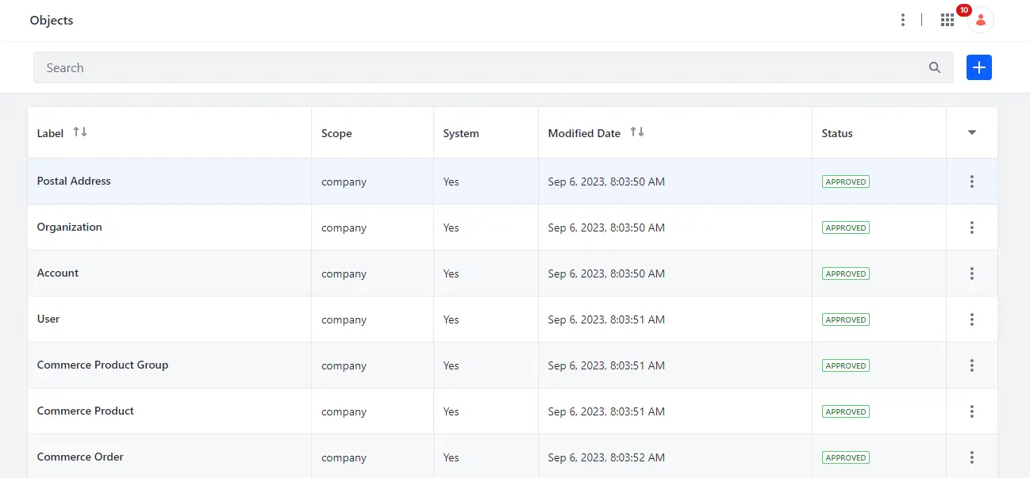1030x478 pixels.
Task: Open the Commerce Order object
Action: pyautogui.click(x=80, y=457)
